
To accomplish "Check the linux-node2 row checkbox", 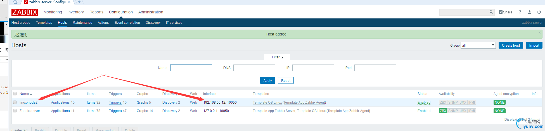I will pos(15,103).
